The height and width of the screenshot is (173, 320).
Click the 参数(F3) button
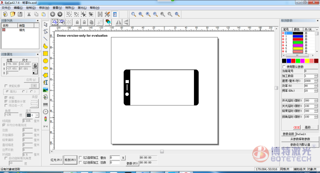pos(132,163)
